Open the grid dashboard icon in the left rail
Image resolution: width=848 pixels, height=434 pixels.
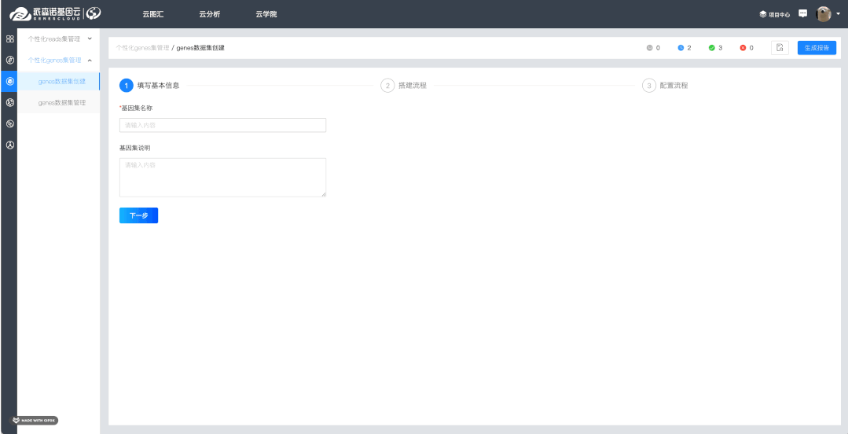click(x=9, y=39)
